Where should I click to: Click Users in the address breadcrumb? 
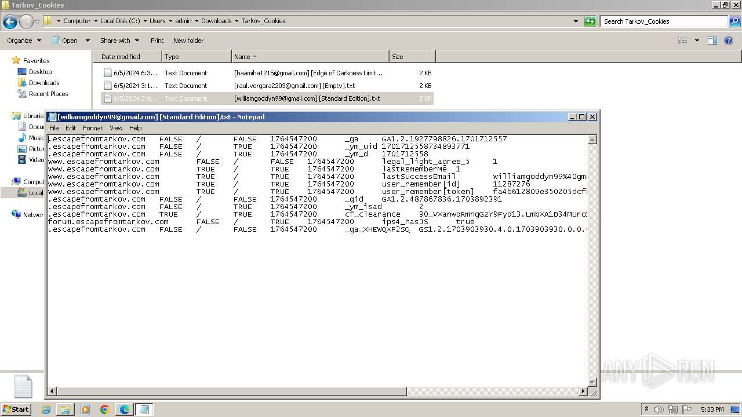click(157, 21)
